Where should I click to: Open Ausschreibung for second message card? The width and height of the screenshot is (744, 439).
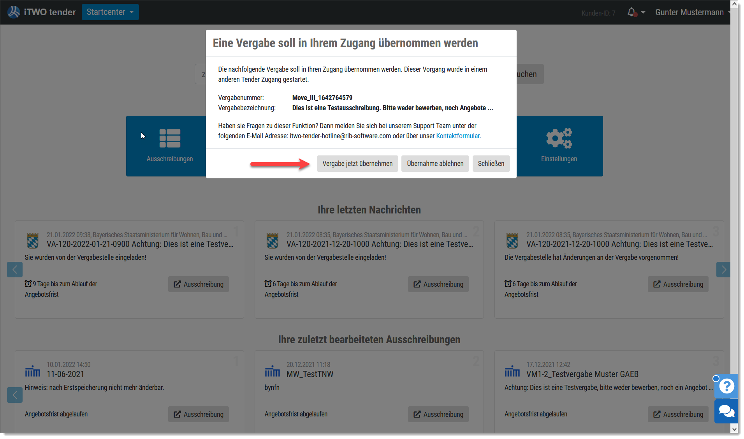(x=438, y=284)
